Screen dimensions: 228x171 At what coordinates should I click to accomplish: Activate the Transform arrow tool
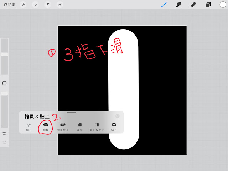pyautogui.click(x=59, y=5)
